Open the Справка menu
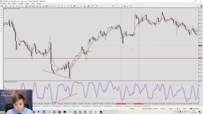The height and width of the screenshot is (114, 203). (x=39, y=3)
